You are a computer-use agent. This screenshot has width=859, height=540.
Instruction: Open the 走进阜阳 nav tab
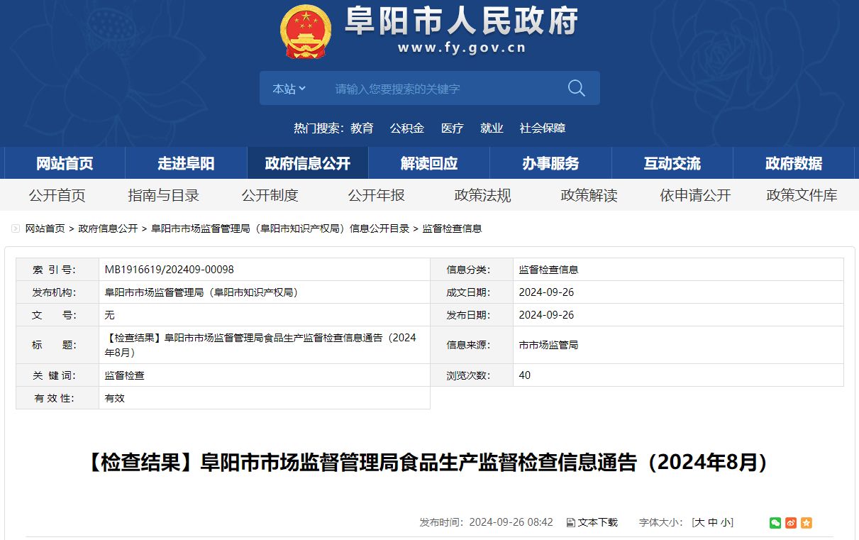coord(186,163)
